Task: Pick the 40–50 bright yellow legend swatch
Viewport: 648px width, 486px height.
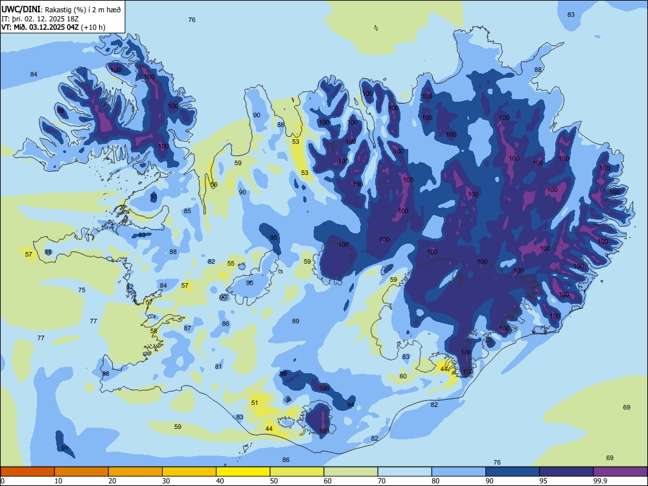Action: coord(243,472)
